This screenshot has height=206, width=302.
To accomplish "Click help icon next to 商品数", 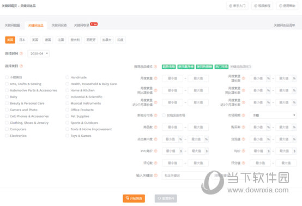I will (155, 127).
